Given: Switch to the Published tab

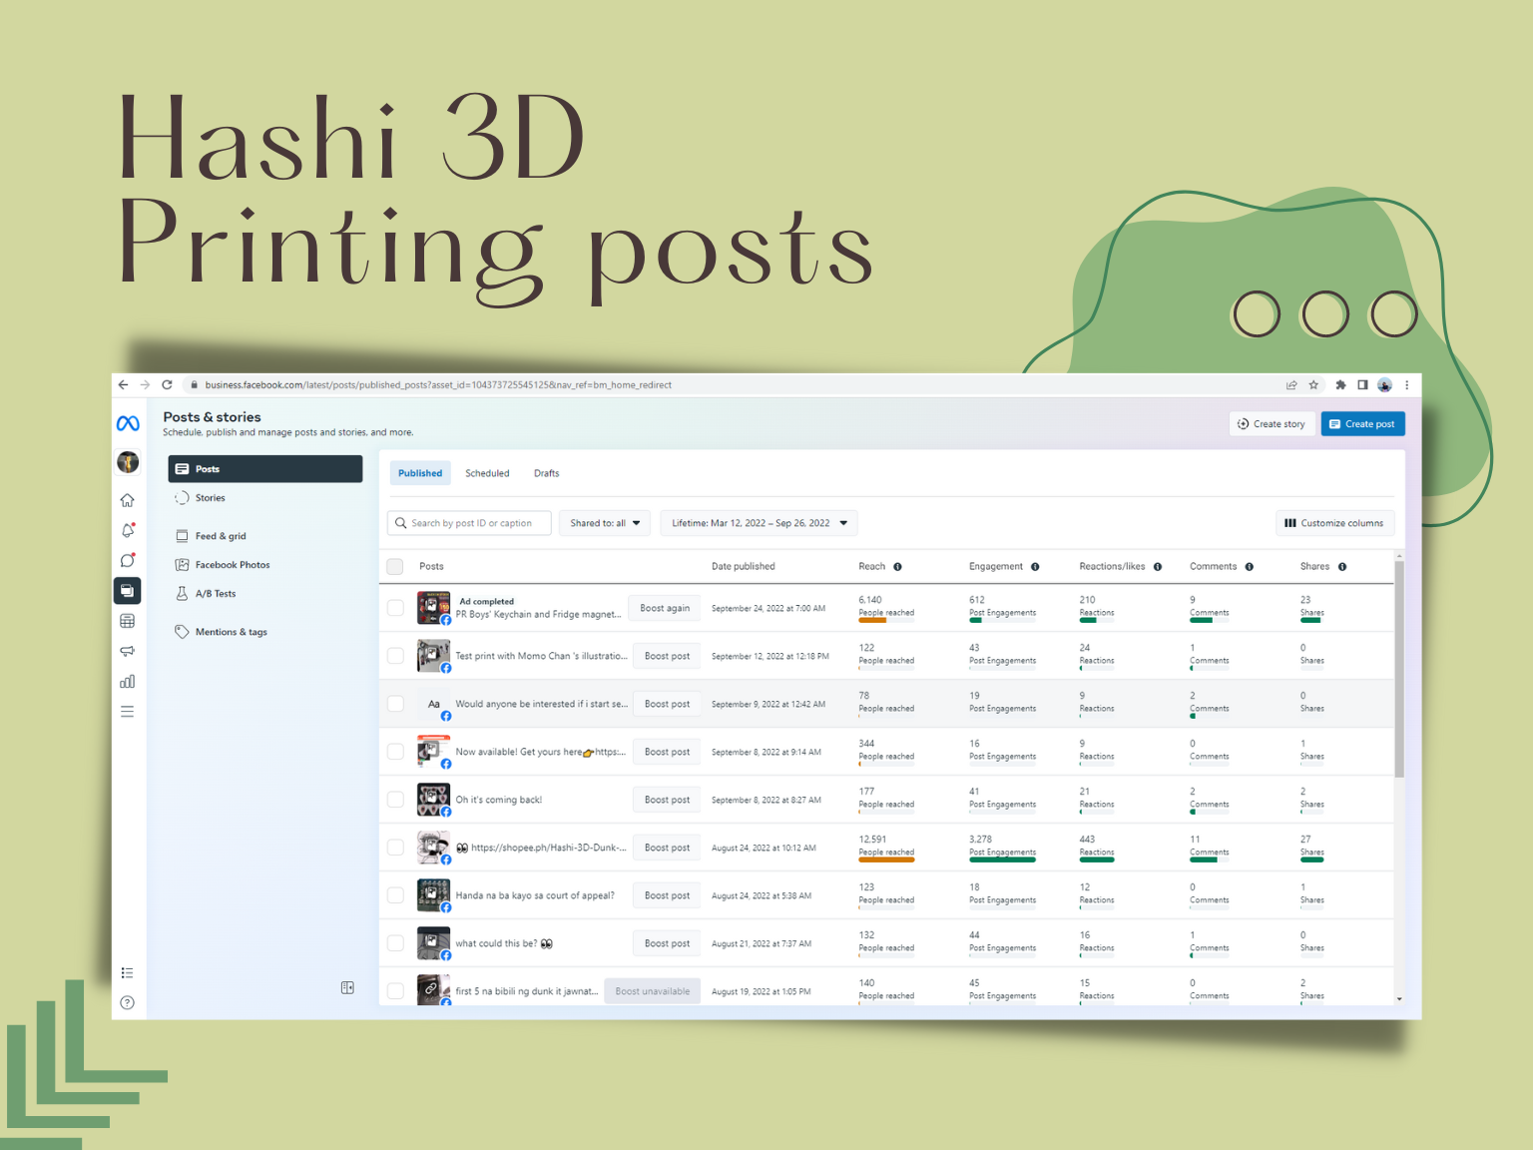Looking at the screenshot, I should [420, 473].
